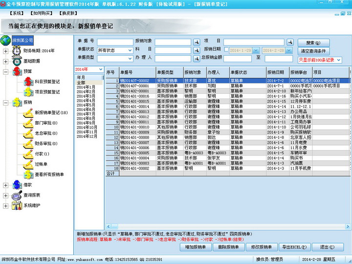Open the 【系统】 menu
This screenshot has width=352, height=264.
17,13
